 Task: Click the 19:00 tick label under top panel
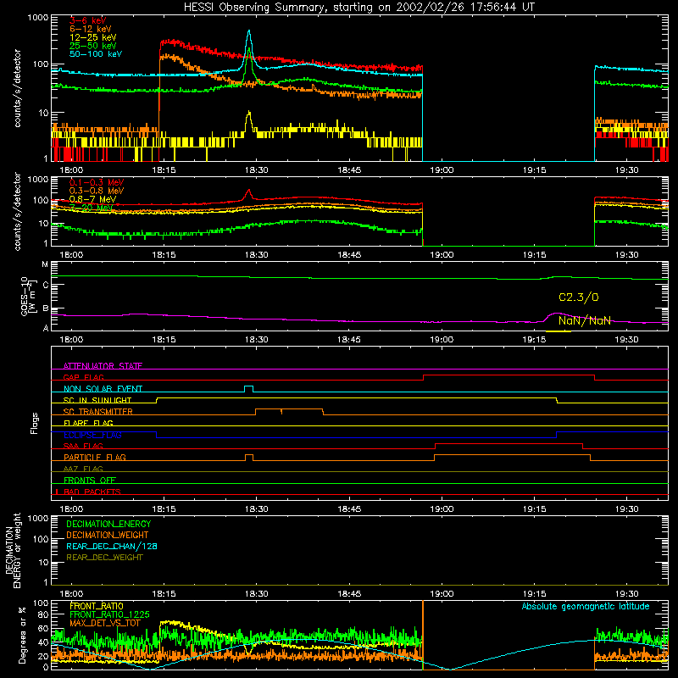coord(442,170)
